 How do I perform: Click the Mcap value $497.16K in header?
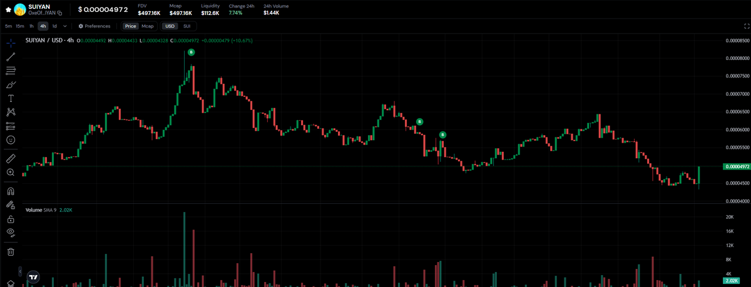[x=180, y=13]
